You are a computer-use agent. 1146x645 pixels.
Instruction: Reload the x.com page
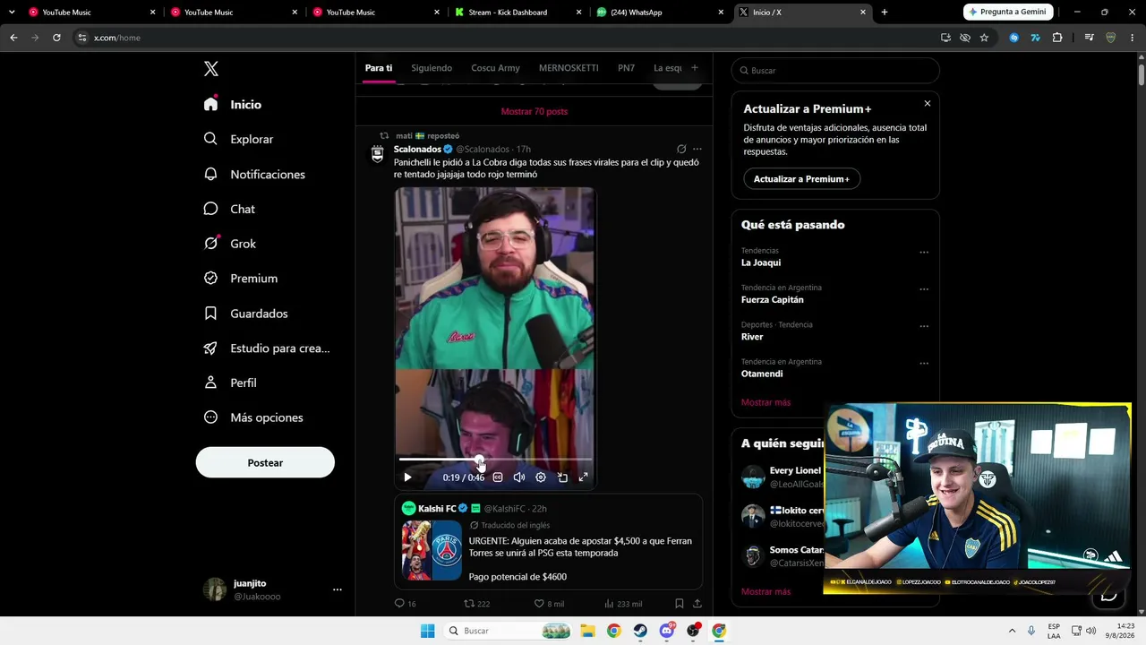click(x=56, y=38)
